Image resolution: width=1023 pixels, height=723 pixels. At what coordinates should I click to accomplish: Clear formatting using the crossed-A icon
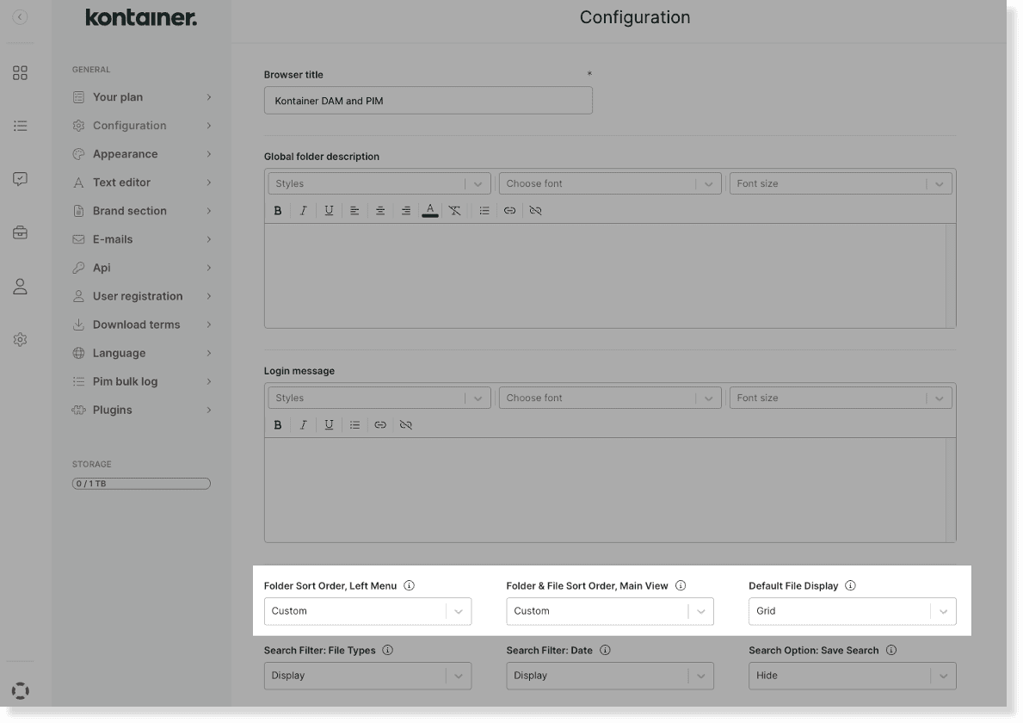pyautogui.click(x=455, y=210)
